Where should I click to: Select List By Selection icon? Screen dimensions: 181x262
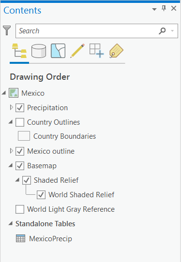click(x=58, y=51)
